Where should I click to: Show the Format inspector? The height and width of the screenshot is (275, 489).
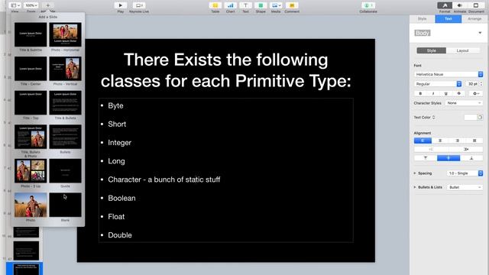pos(445,5)
